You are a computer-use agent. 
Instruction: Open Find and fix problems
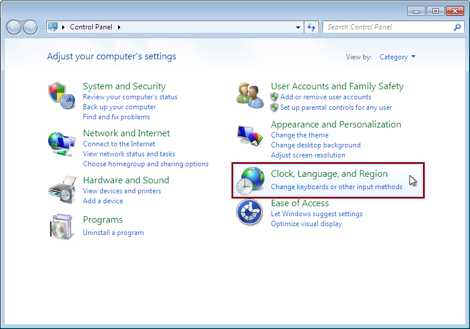point(116,117)
